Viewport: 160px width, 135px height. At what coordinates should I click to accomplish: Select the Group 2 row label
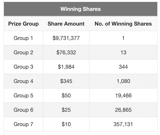pos(23,53)
